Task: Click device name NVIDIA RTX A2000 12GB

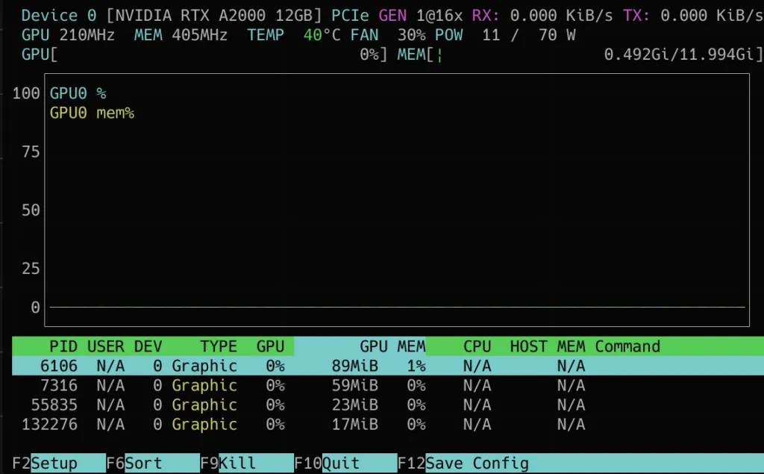Action: tap(214, 15)
